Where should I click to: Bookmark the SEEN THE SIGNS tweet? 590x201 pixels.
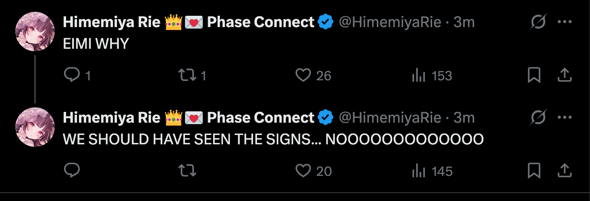pyautogui.click(x=534, y=171)
